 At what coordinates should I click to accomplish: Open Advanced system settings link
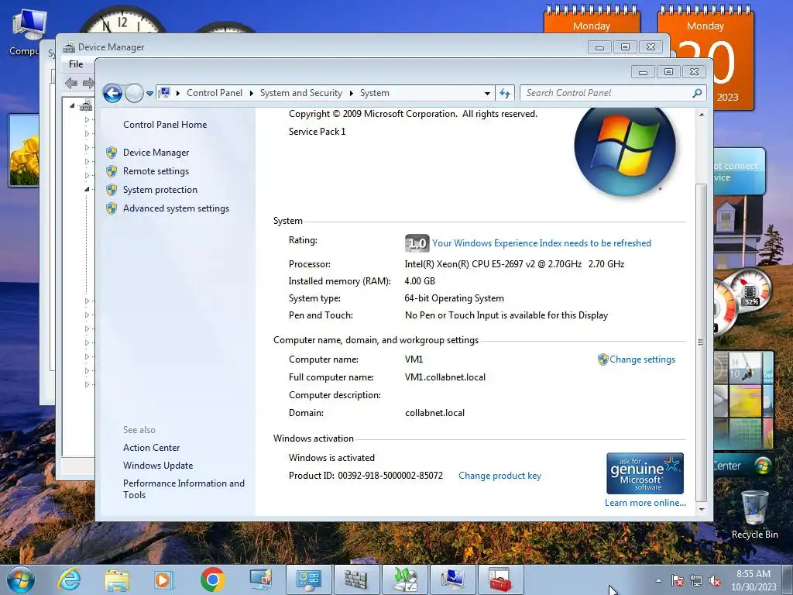(176, 208)
